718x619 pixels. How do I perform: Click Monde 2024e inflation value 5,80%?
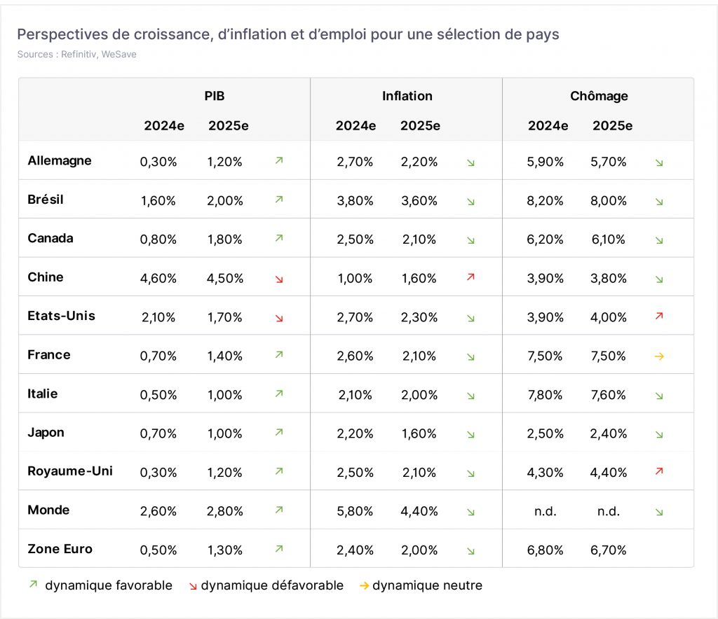point(355,511)
